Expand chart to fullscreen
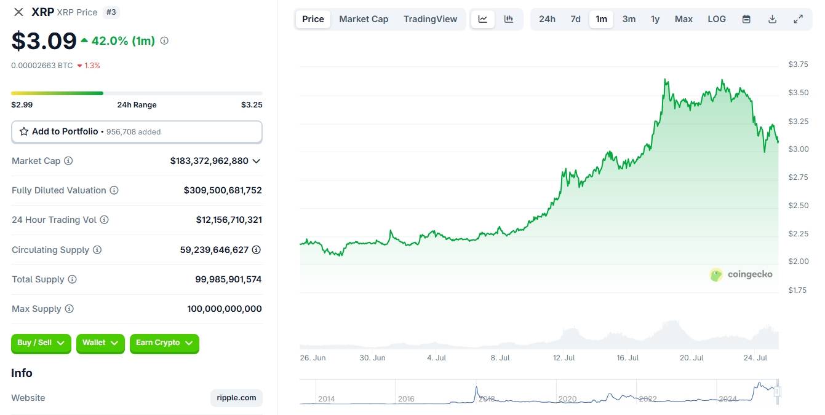The height and width of the screenshot is (415, 825). 798,19
